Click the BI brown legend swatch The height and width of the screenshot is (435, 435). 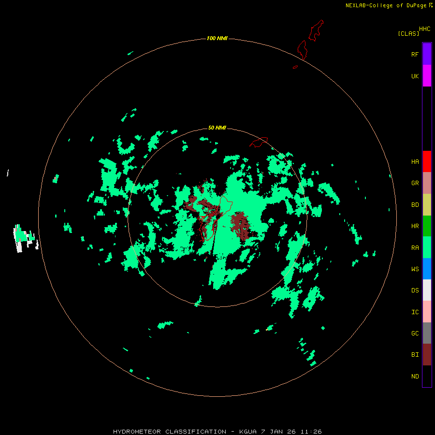[427, 355]
